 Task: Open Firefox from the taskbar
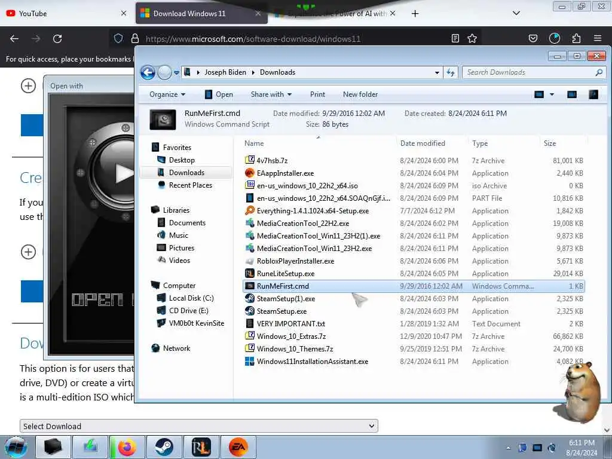click(x=127, y=447)
